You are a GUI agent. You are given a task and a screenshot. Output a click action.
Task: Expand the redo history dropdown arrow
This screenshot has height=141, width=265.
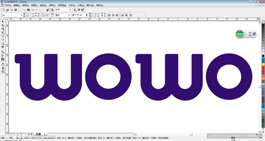point(43,10)
